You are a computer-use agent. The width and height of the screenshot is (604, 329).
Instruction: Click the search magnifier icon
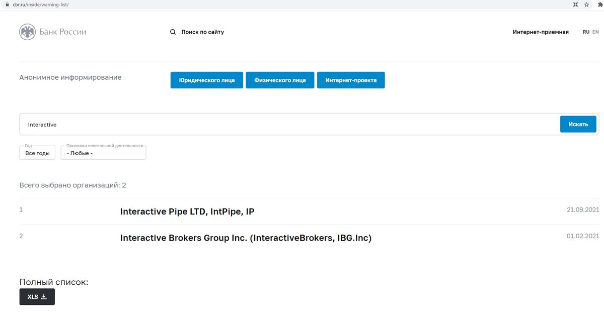click(173, 32)
